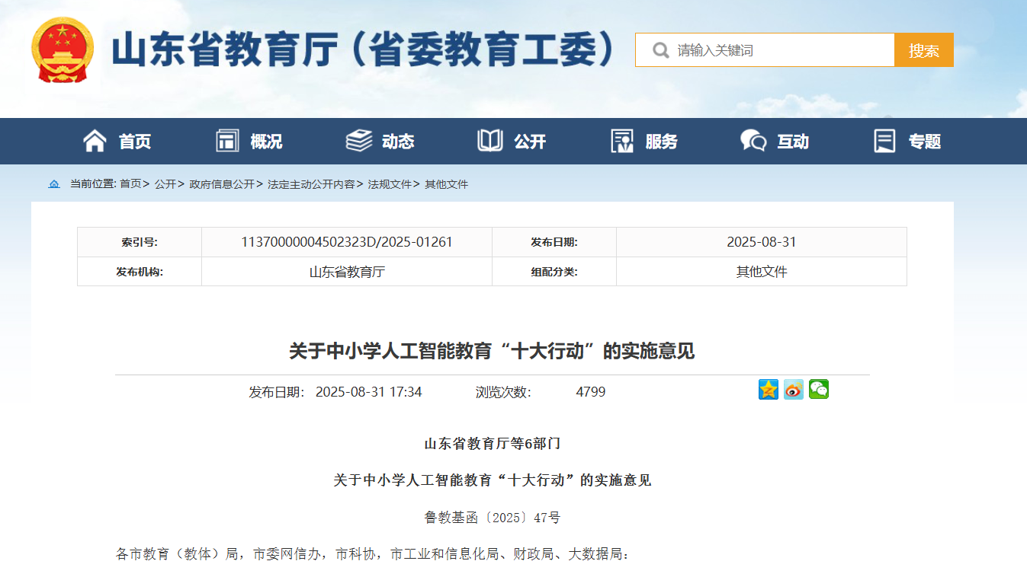Click the stacked books icon beside 动态

point(359,141)
